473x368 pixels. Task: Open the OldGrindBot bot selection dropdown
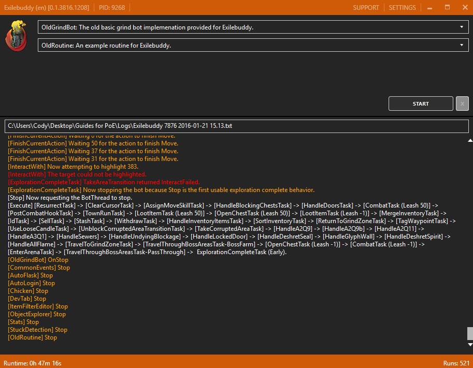pos(253,27)
